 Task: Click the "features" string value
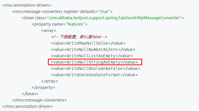pyautogui.click(x=75, y=24)
